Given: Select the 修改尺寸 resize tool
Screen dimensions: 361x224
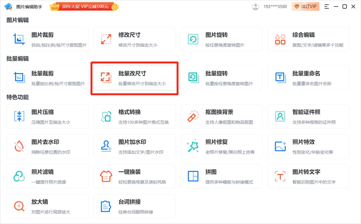Looking at the screenshot, I should click(x=134, y=39).
